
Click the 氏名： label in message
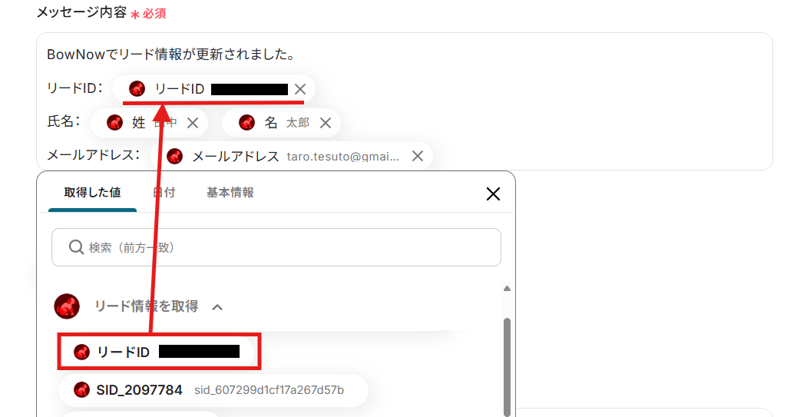63,121
